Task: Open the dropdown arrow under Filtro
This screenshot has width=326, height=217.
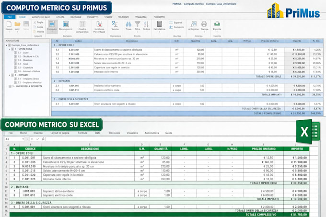Action: pyautogui.click(x=138, y=32)
